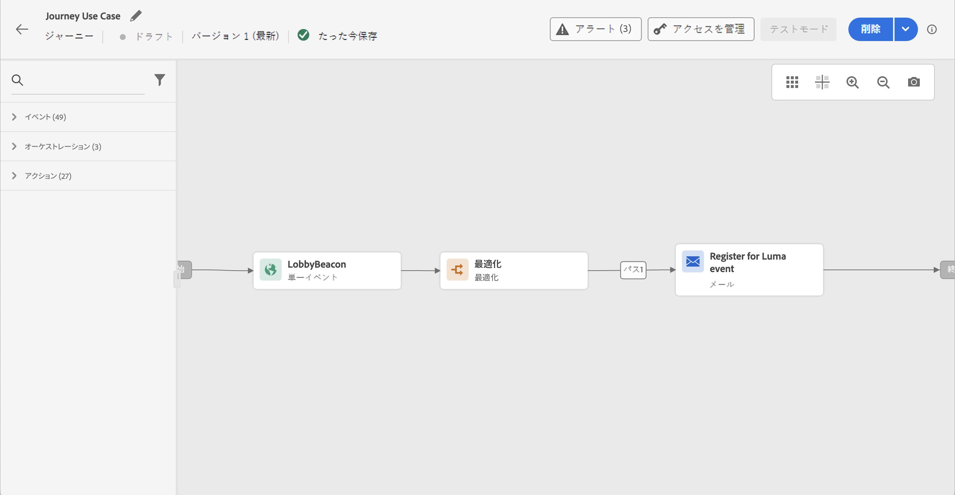955x495 pixels.
Task: Click the パス1 path label
Action: click(633, 270)
